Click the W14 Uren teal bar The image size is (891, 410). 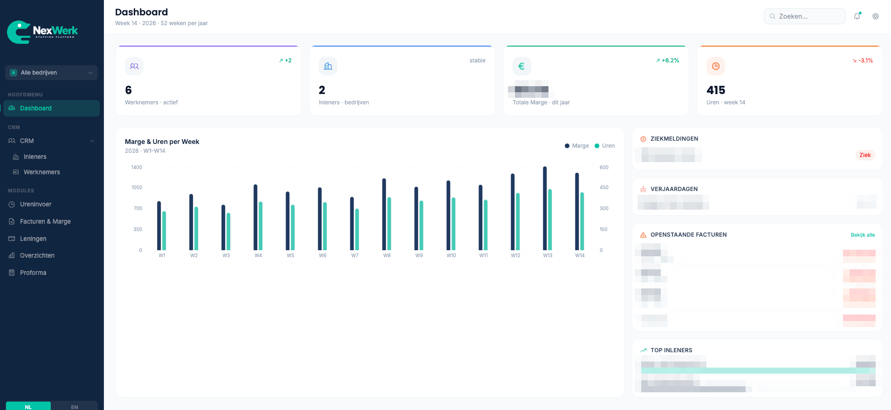click(x=582, y=221)
